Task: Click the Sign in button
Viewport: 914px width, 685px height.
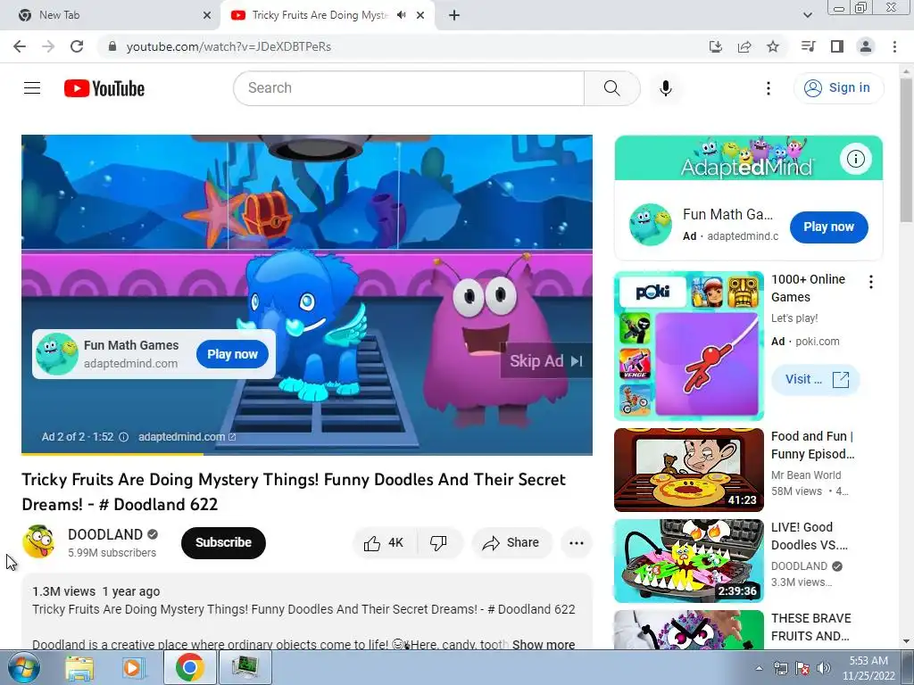Action: (x=838, y=88)
